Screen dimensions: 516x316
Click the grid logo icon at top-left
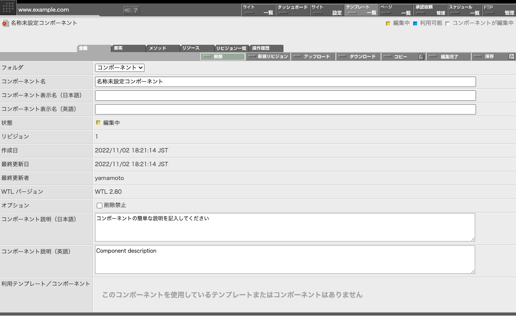tap(9, 8)
